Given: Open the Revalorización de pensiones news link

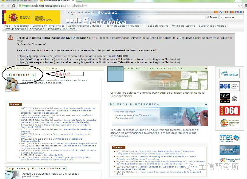Looking at the screenshot, I should [x=80, y=108].
